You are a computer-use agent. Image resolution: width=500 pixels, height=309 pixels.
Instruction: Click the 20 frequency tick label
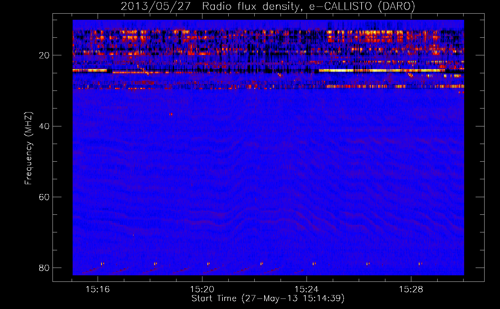[x=44, y=55]
